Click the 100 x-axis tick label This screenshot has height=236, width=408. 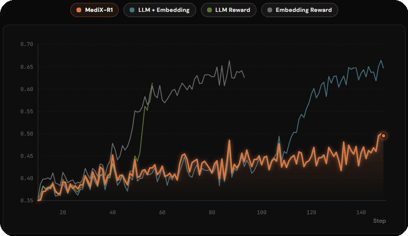tap(262, 212)
